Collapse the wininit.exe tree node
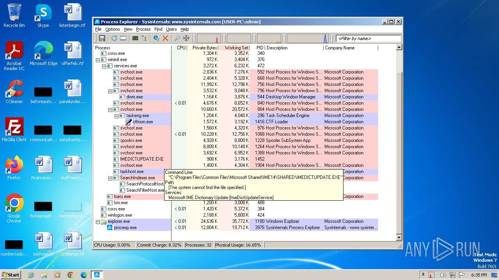Viewport: 499px width, 280px height. point(98,60)
